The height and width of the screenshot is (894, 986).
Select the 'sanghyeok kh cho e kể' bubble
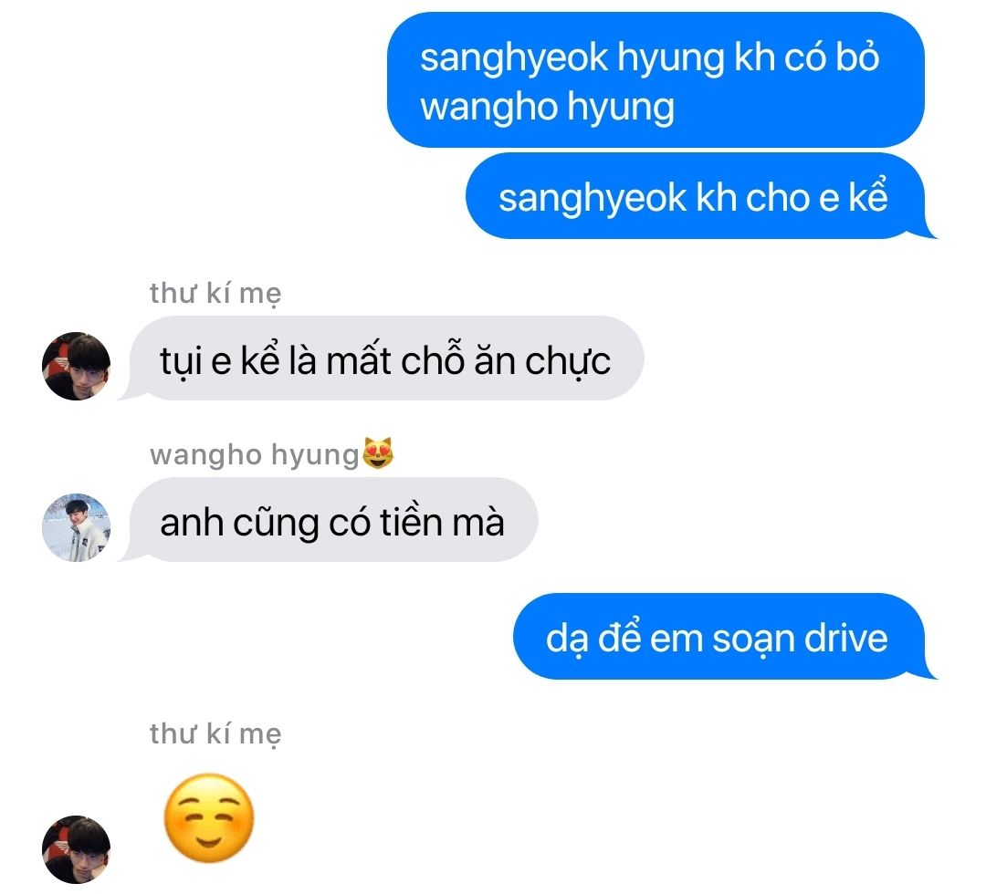click(698, 196)
